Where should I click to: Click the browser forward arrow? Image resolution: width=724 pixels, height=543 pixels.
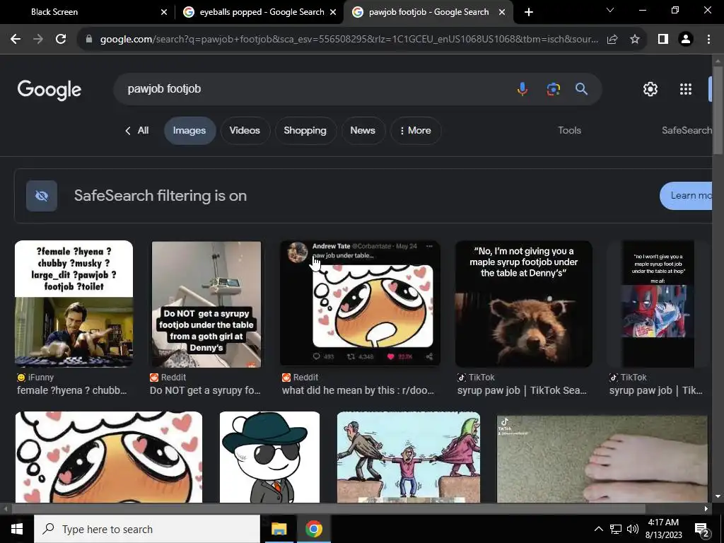click(38, 40)
